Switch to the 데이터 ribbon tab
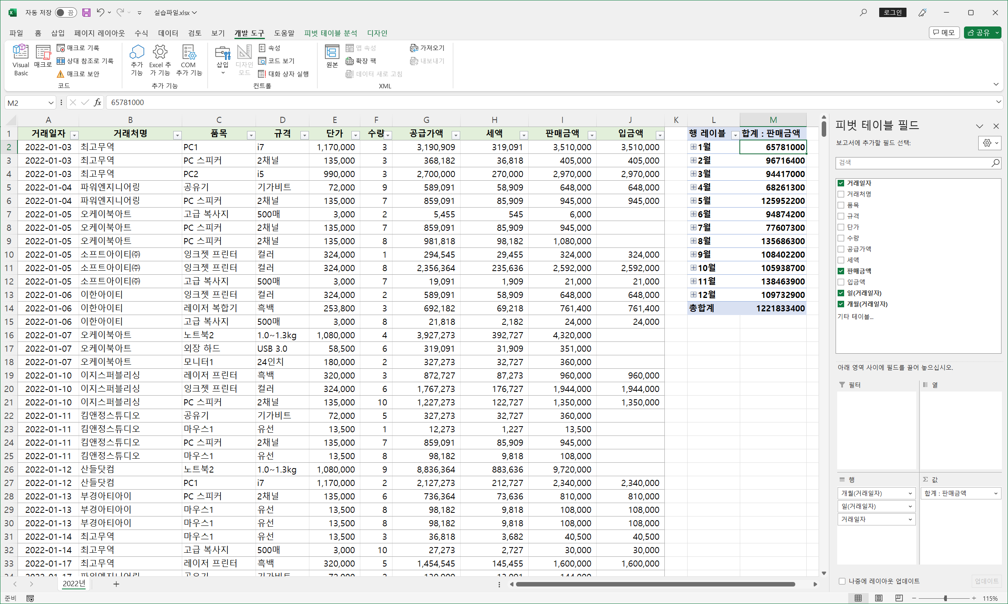This screenshot has height=604, width=1008. coord(168,33)
